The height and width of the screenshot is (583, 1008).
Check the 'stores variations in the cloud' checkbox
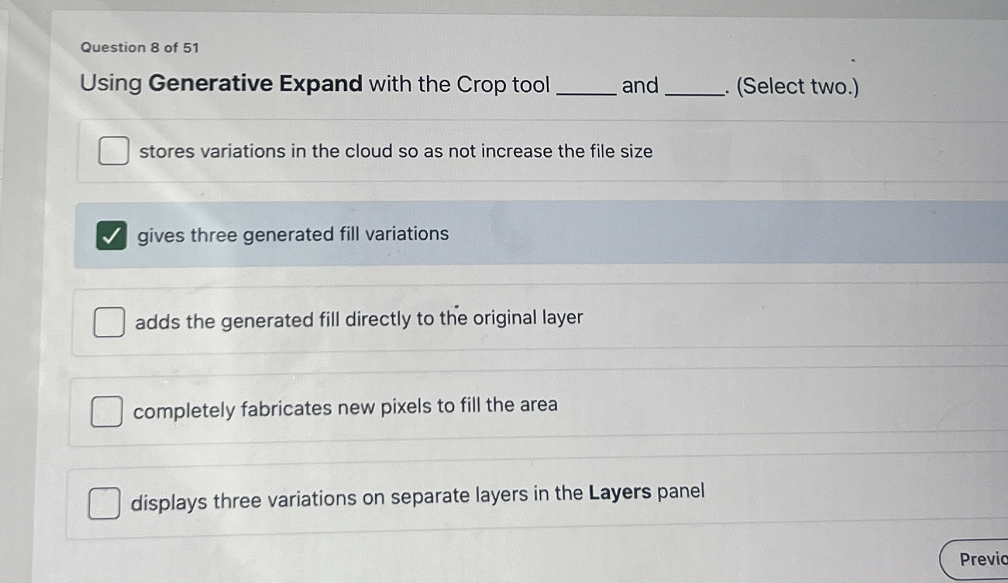click(113, 150)
